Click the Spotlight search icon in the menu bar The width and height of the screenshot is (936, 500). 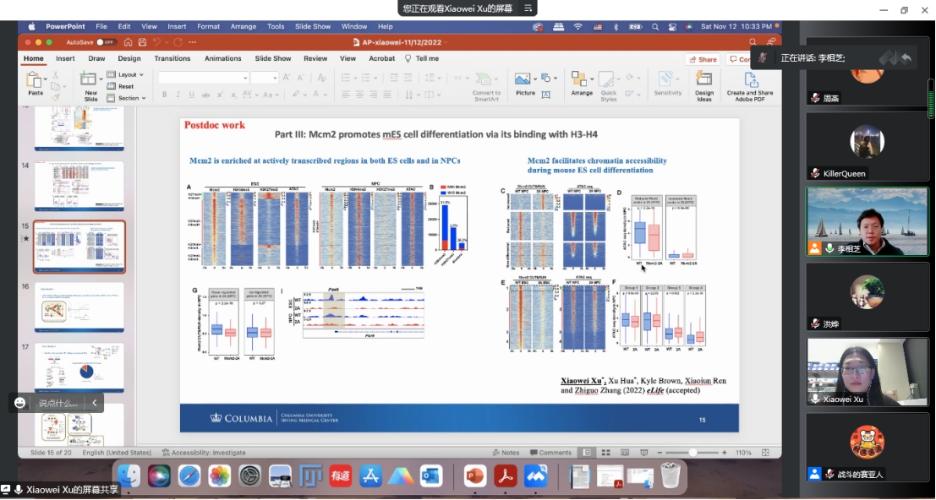coord(654,26)
